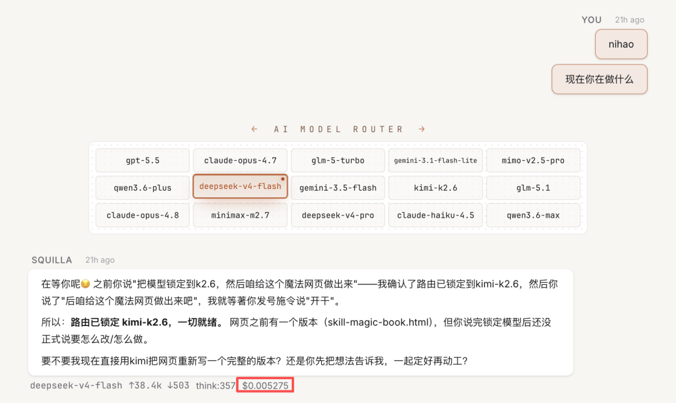Click the emoji in SQUILLA's reply
Screen dimensions: 676x403
click(85, 283)
